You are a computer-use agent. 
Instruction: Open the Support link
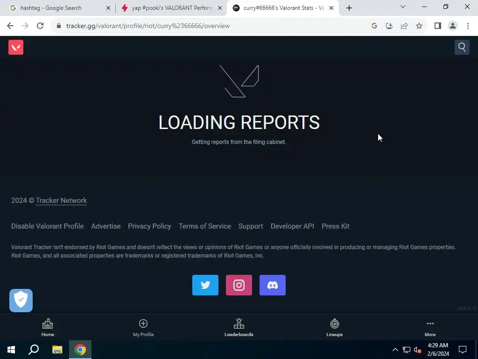coord(251,226)
